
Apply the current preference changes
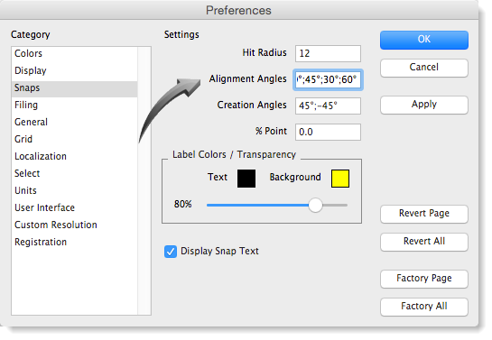tap(424, 105)
